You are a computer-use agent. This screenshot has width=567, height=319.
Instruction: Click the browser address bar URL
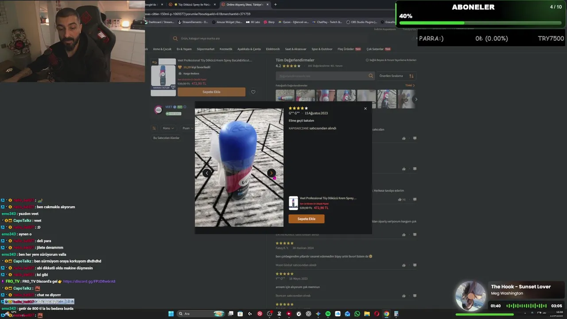pyautogui.click(x=198, y=14)
